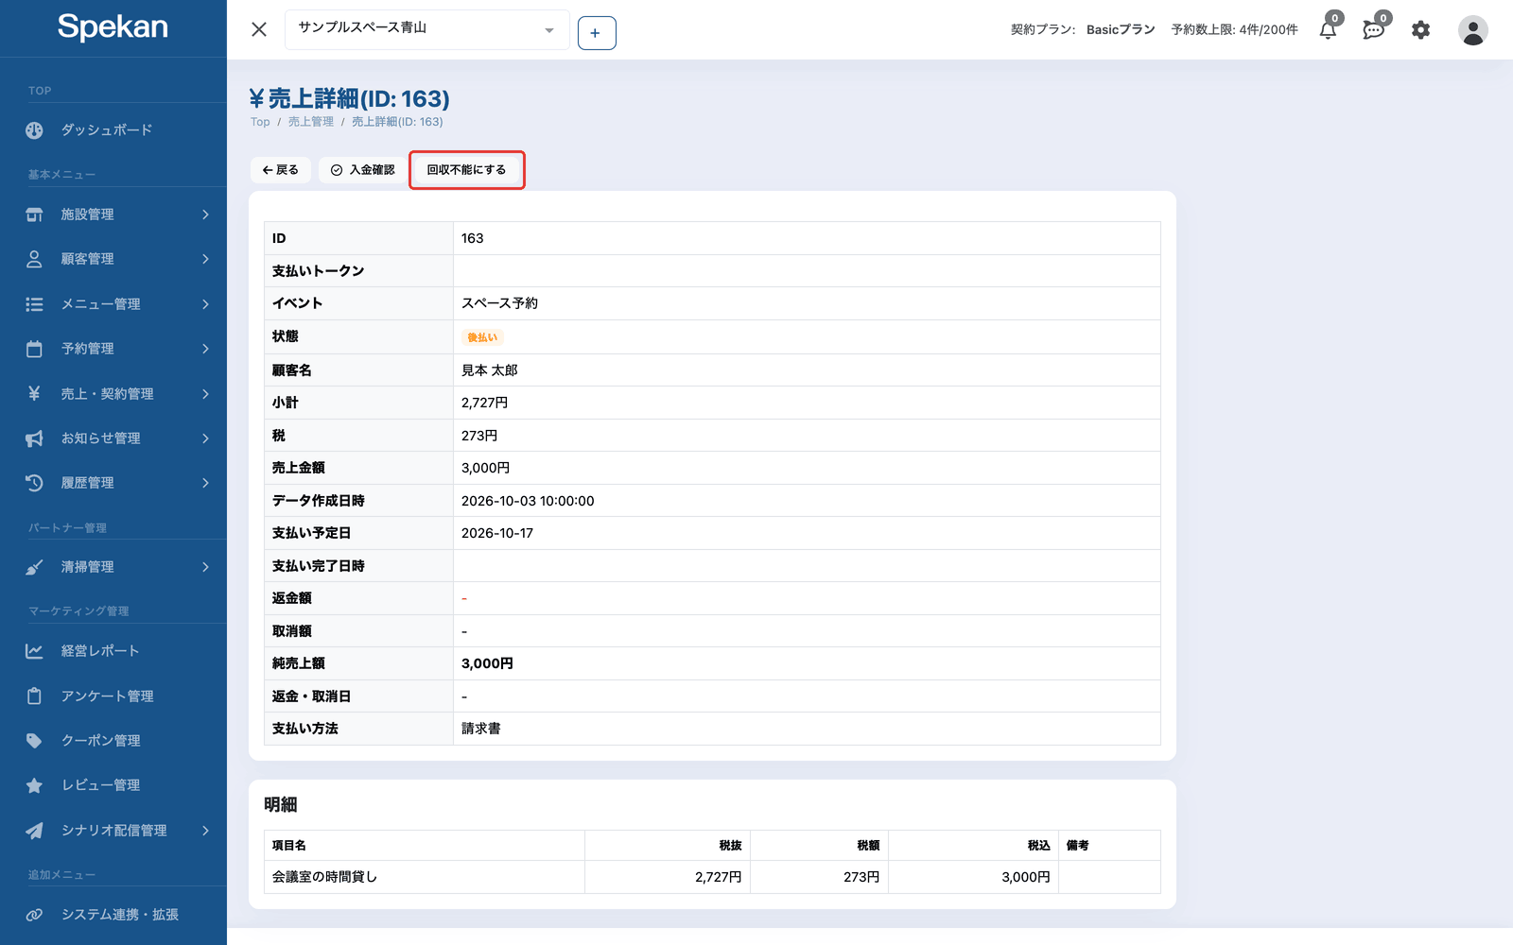Image resolution: width=1513 pixels, height=945 pixels.
Task: Click the 清掃管理 broom icon
Action: click(x=34, y=567)
